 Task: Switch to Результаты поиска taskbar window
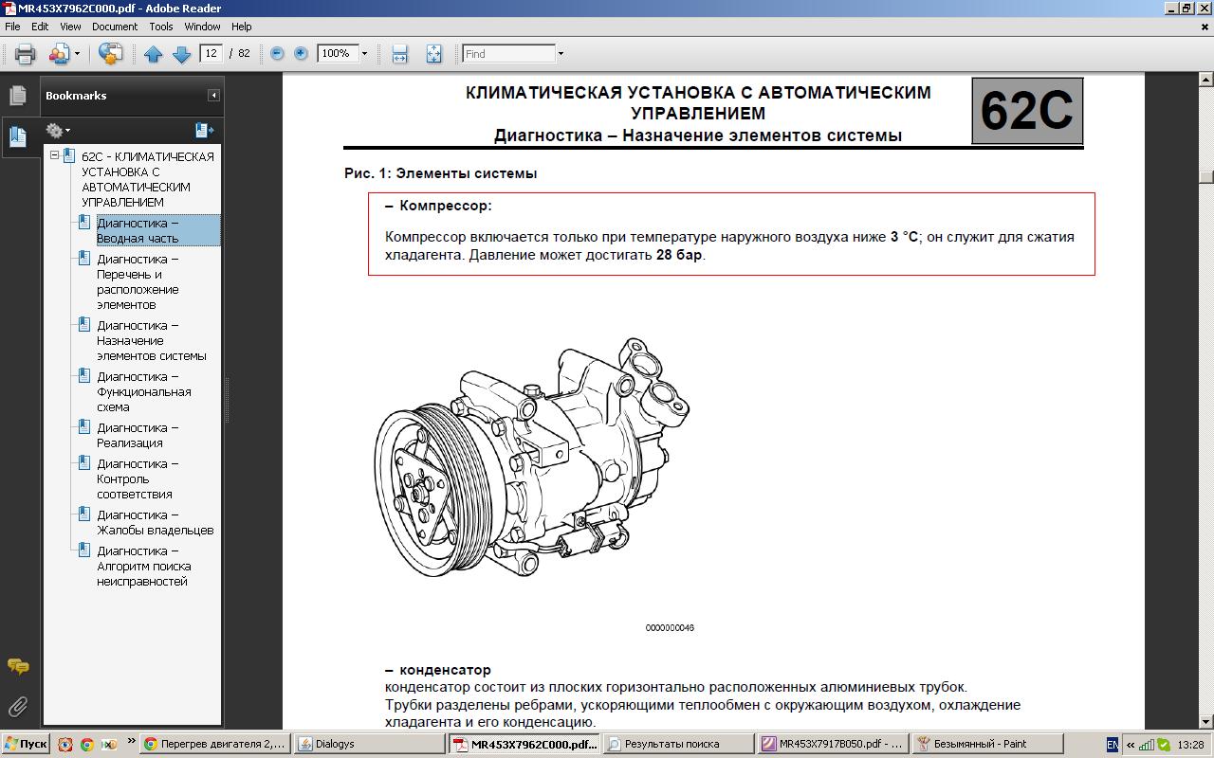677,744
